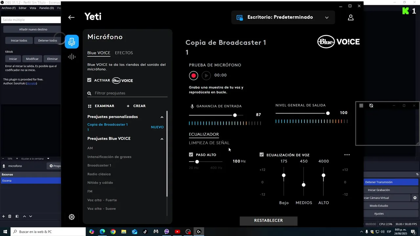Click RESTABLECER button
The height and width of the screenshot is (236, 420).
click(x=268, y=221)
